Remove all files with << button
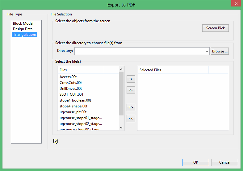 pos(131,119)
